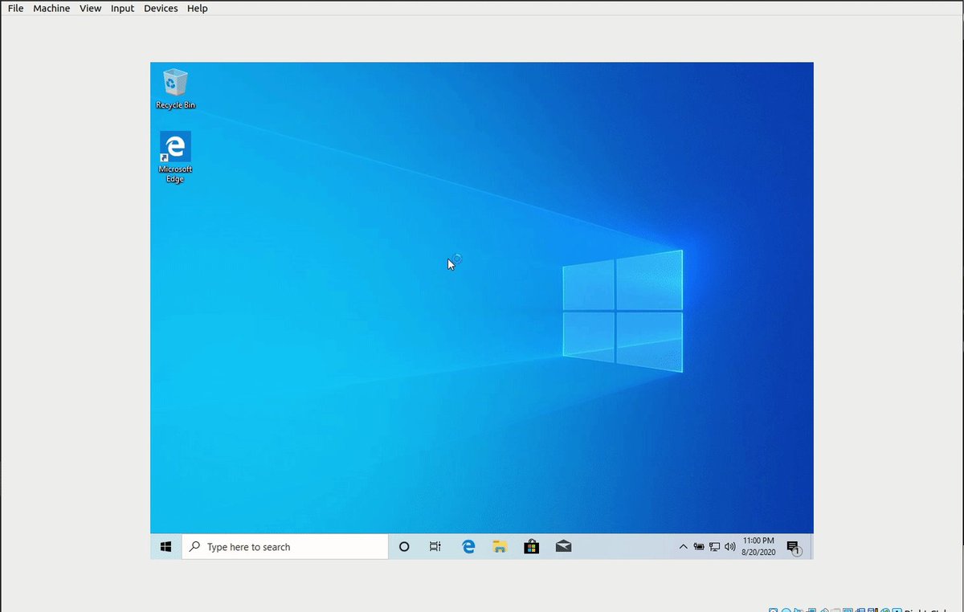
Task: Click the Cortana circle icon
Action: tap(404, 547)
